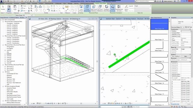Close the Project Browser panel
The width and height of the screenshot is (193, 108).
coord(26,18)
